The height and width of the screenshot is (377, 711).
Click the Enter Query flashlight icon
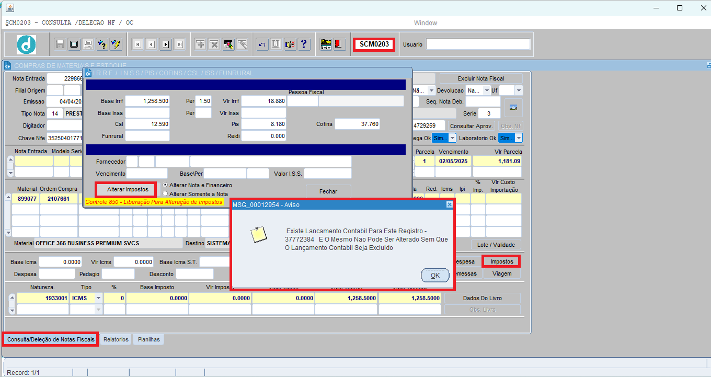coord(102,44)
